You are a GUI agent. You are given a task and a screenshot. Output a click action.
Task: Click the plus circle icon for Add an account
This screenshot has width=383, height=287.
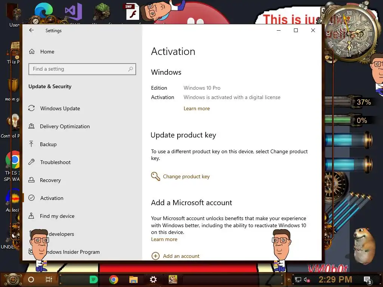tap(156, 256)
